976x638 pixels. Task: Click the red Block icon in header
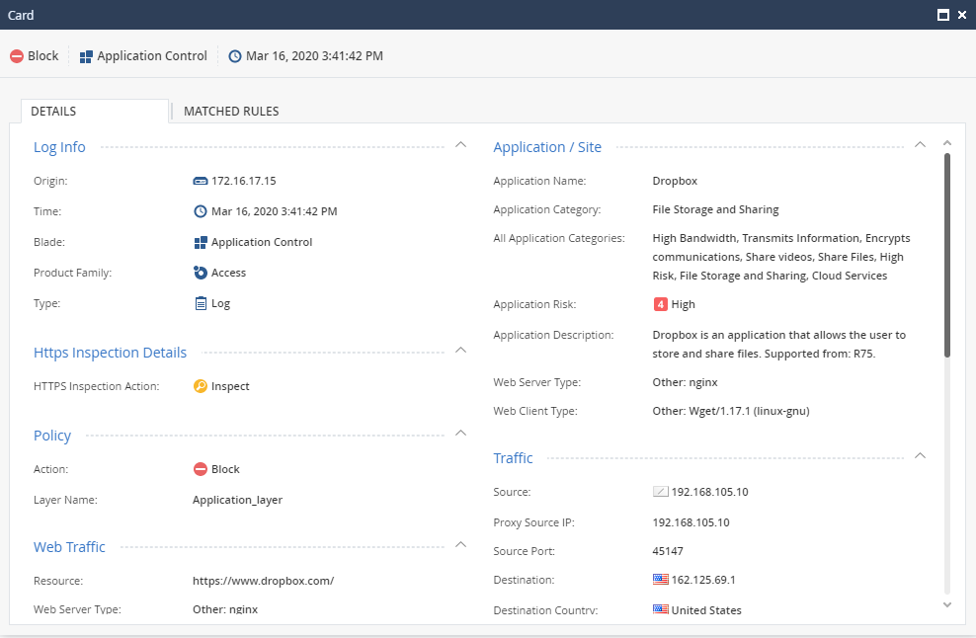click(x=17, y=56)
